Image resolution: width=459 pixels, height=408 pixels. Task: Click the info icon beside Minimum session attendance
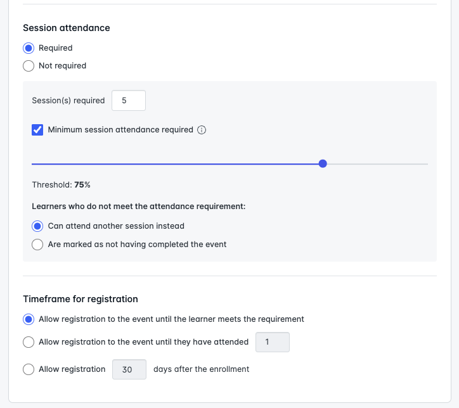tap(202, 130)
